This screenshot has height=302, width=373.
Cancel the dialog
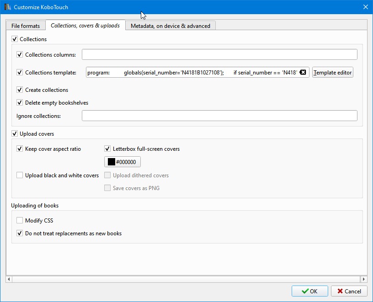349,291
